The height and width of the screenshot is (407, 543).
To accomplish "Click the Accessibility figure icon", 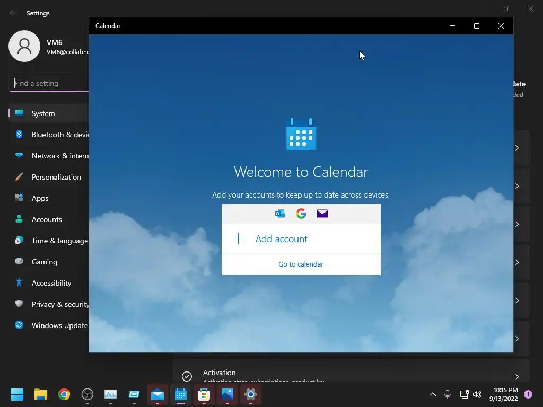I will coord(19,283).
